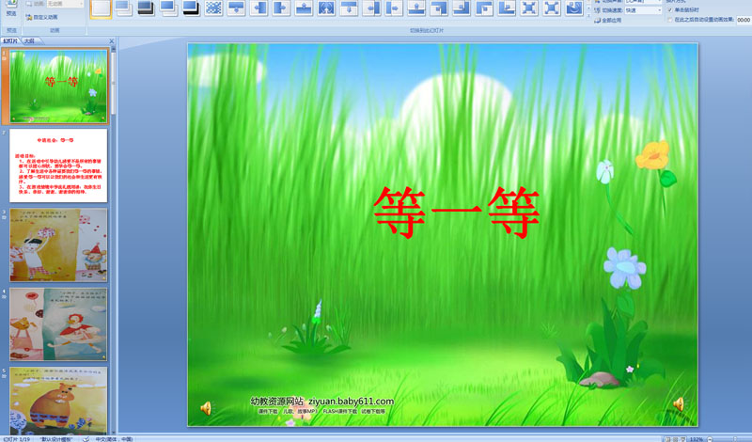Apply the Wipe Right transition
Screen dimensions: 752x442
(x=281, y=8)
